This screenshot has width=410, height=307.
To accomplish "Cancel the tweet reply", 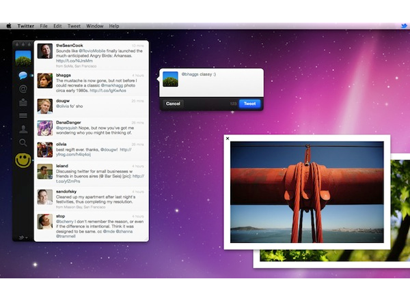I will click(173, 104).
